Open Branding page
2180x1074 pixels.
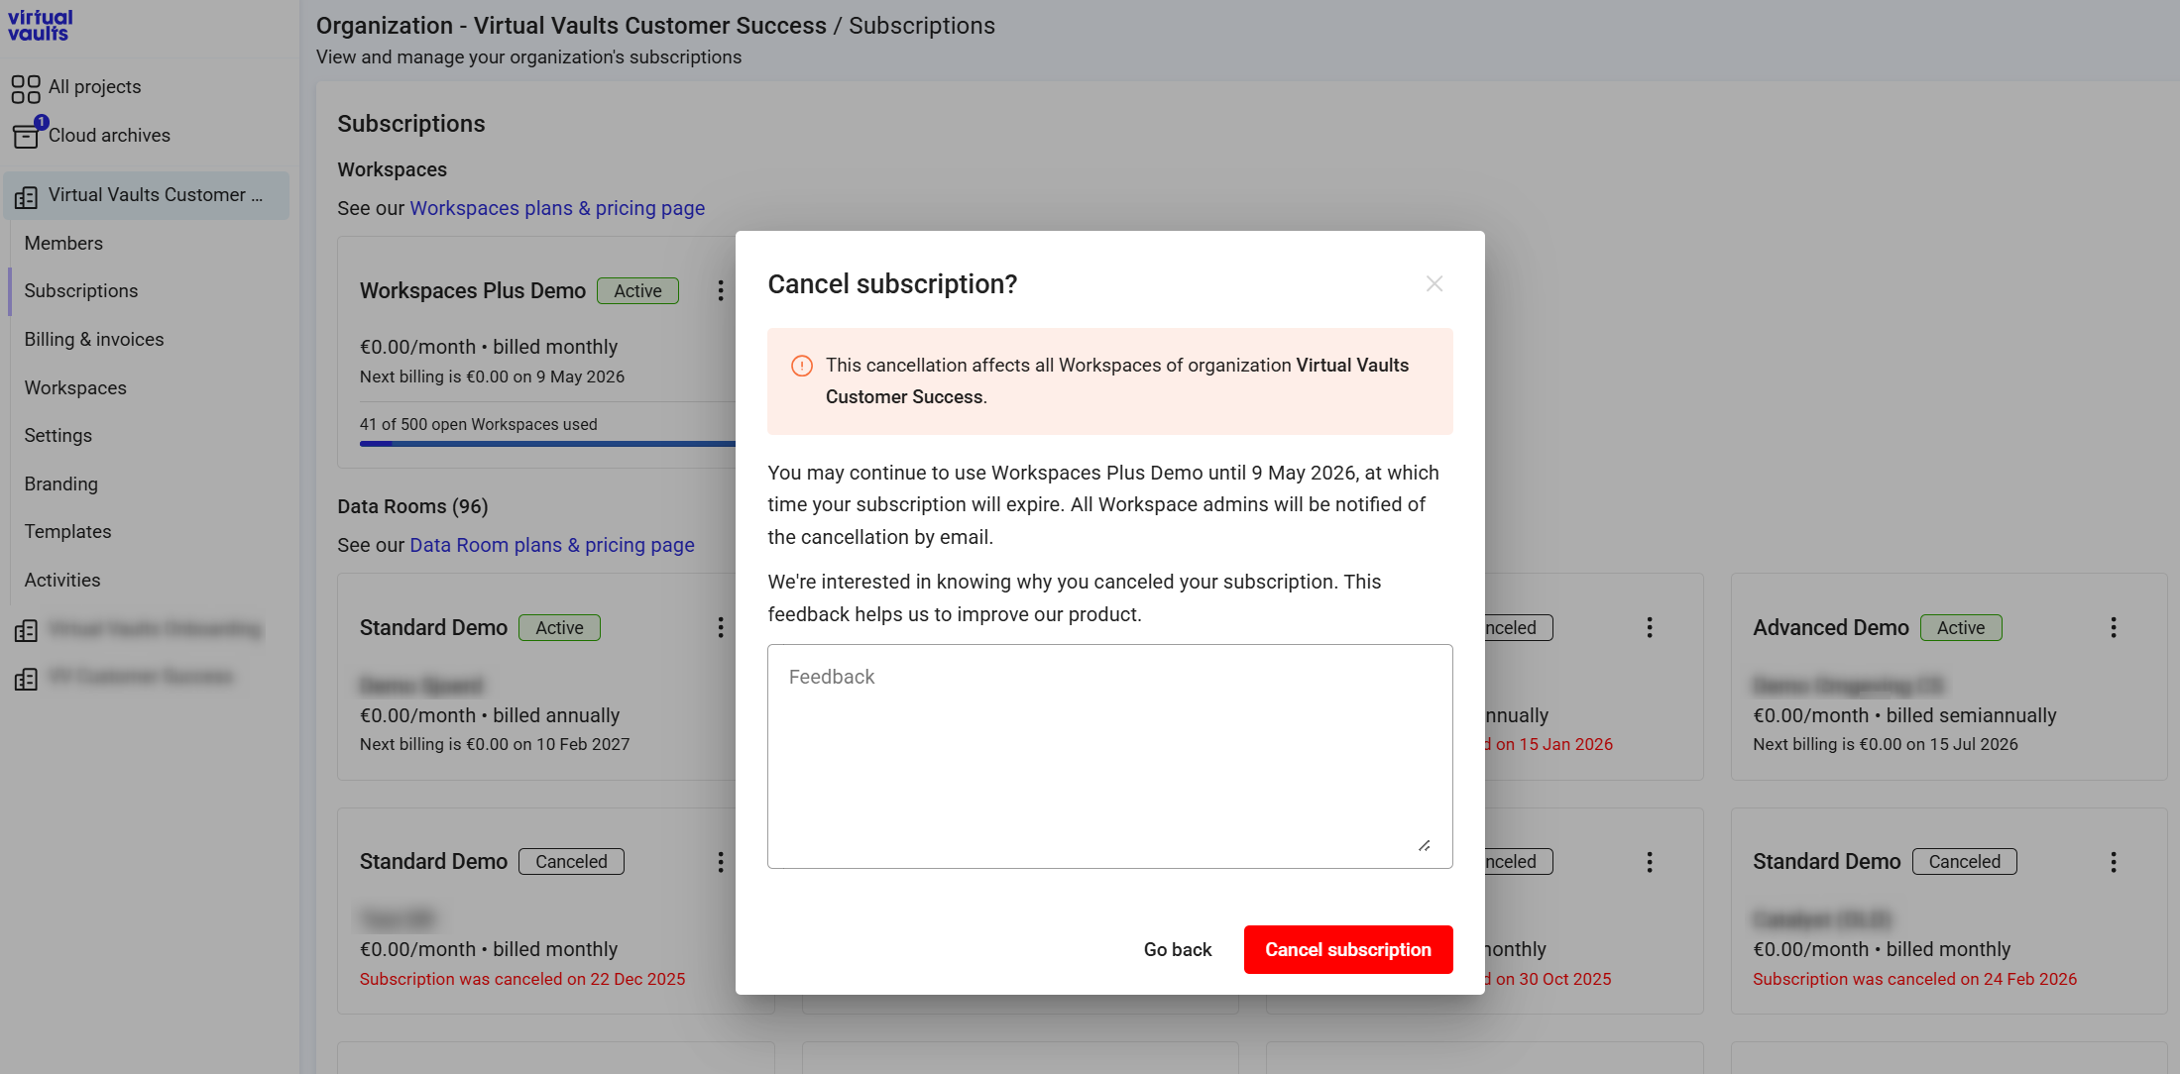[61, 484]
